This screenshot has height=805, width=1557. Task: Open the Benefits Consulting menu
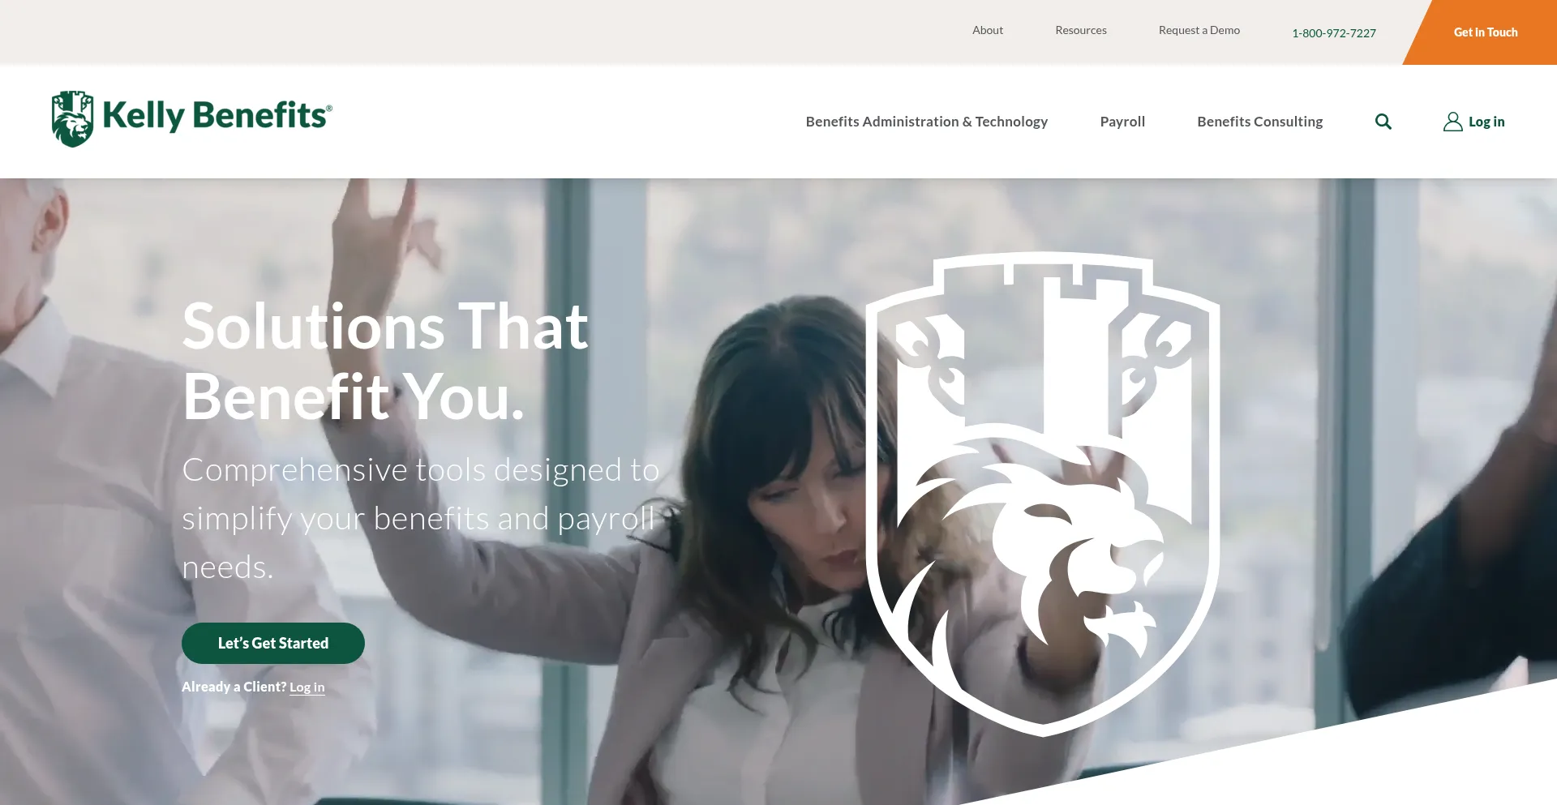[x=1259, y=122]
